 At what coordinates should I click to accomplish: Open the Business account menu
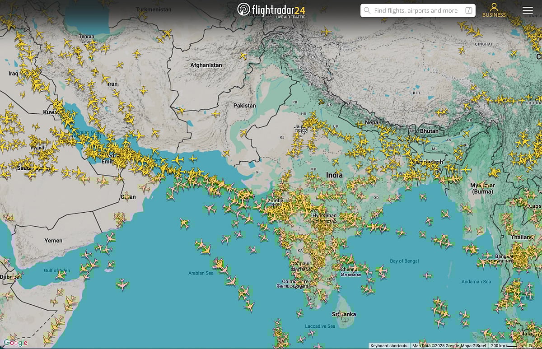[494, 10]
